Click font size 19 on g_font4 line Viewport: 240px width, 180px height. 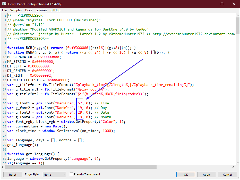[80, 117]
